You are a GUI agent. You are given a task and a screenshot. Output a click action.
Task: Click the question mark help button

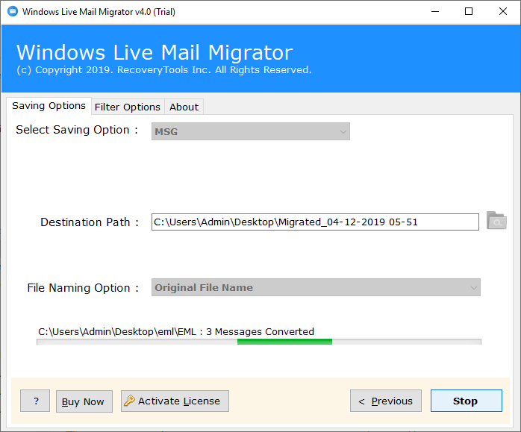(35, 401)
